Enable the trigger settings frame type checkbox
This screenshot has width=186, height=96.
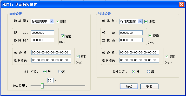57,21
